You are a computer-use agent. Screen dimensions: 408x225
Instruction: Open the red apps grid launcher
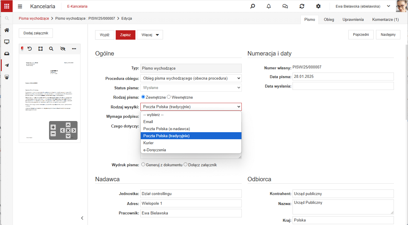click(x=6, y=6)
